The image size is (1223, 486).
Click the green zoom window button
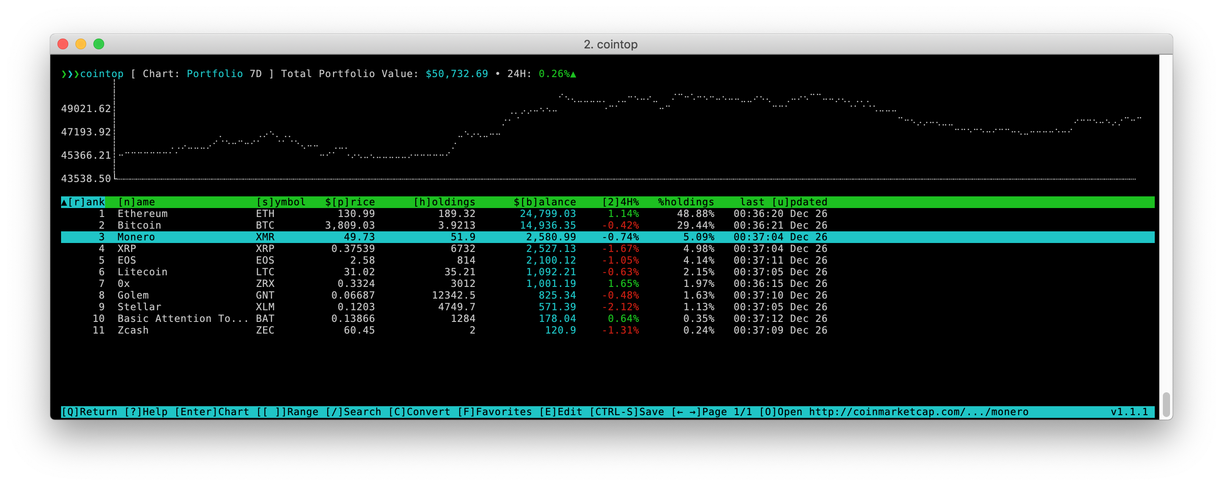click(x=99, y=44)
